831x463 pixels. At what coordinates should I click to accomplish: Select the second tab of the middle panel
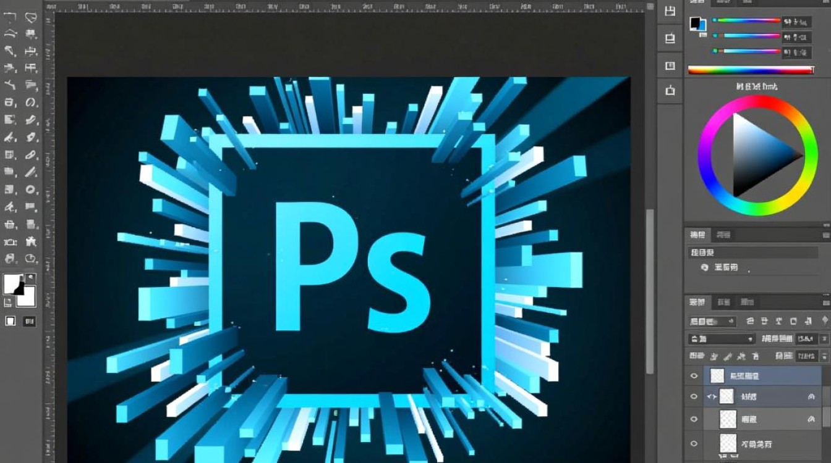tap(723, 235)
